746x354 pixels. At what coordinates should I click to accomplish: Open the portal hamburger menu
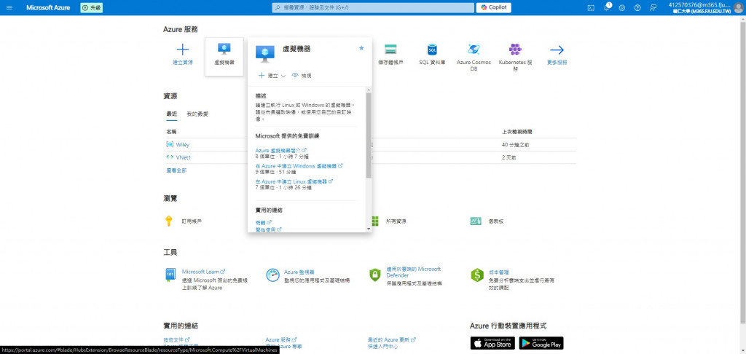pos(9,7)
